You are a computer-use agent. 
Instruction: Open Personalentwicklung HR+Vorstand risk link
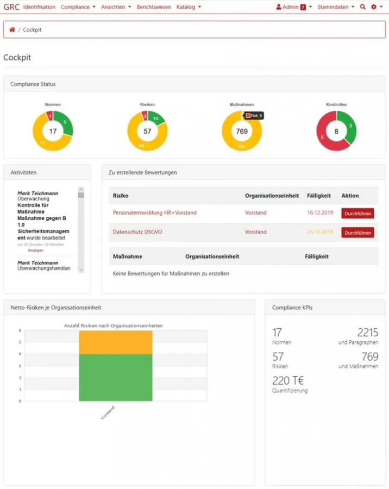(154, 212)
